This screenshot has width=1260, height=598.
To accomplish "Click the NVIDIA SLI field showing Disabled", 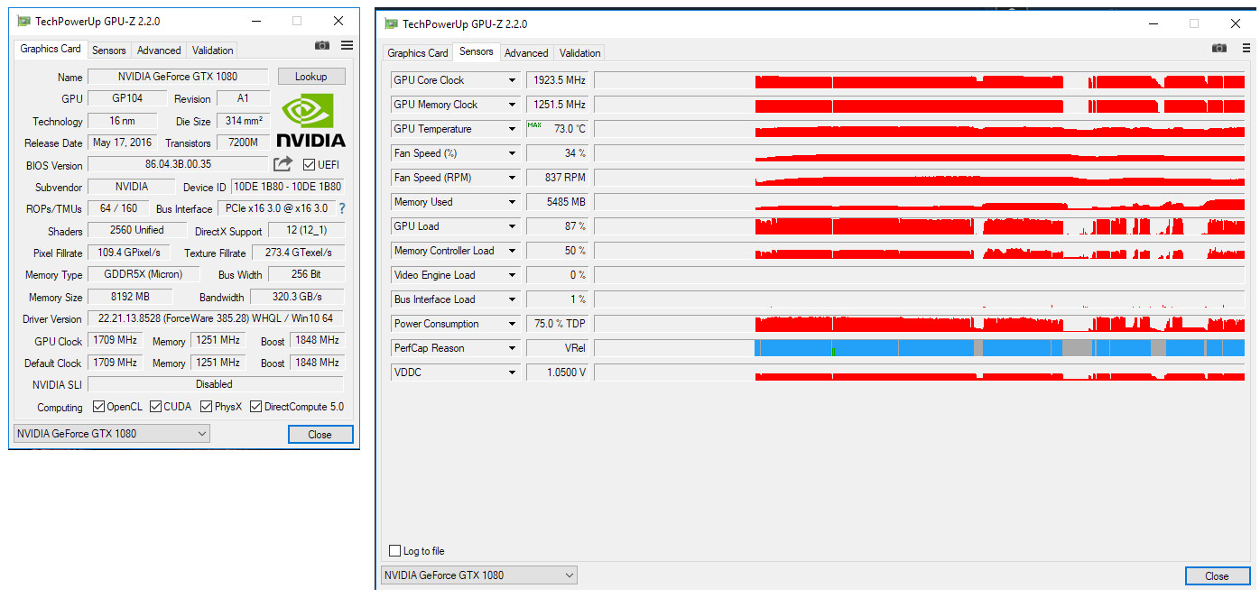I will (216, 384).
